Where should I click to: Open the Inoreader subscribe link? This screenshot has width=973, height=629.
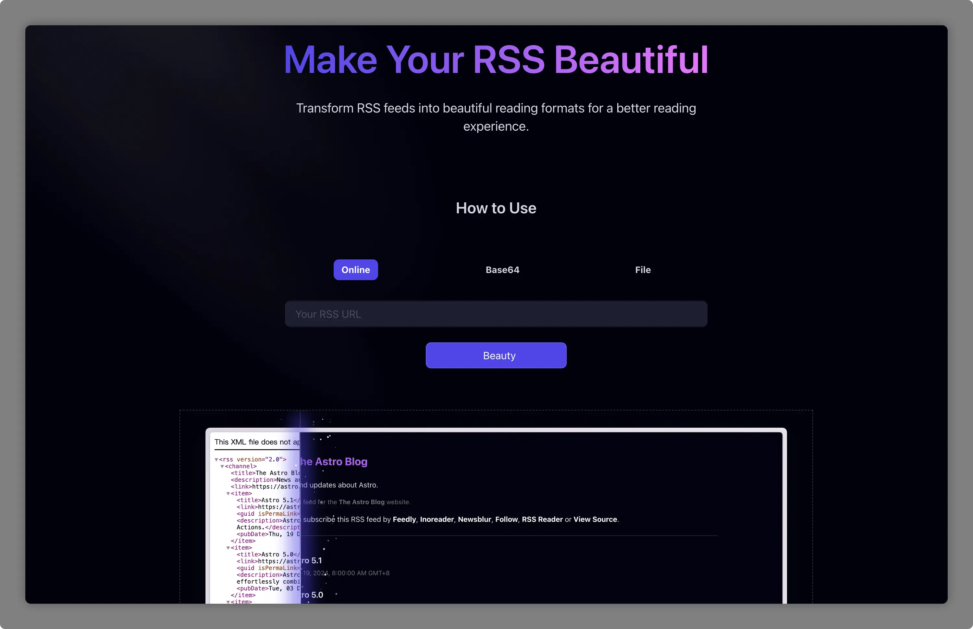437,519
